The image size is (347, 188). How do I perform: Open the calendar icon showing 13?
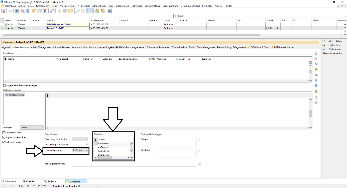(45, 11)
